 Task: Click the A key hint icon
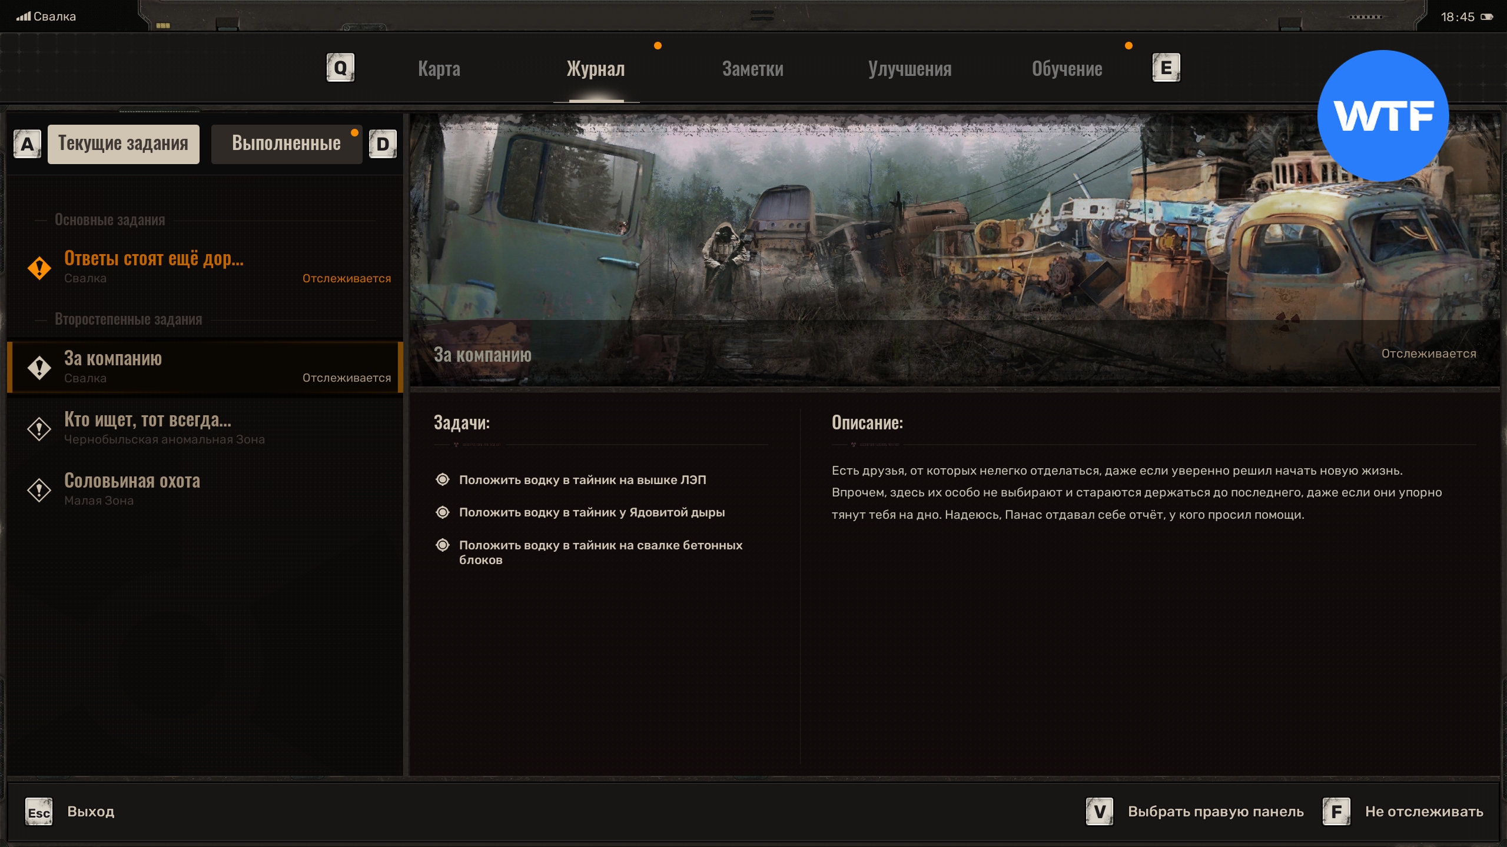(27, 144)
